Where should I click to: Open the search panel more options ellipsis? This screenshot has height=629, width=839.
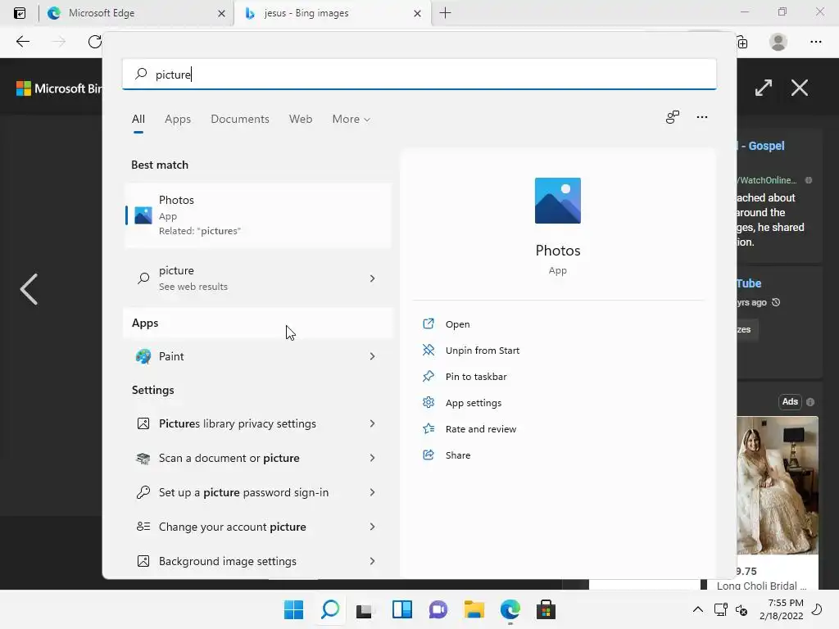click(x=702, y=117)
